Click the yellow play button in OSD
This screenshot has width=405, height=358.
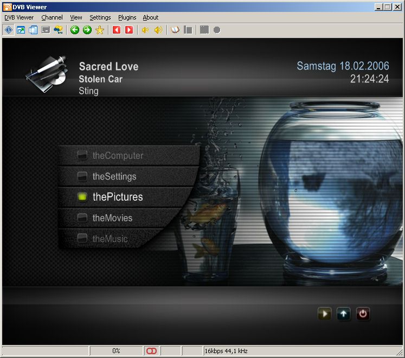pyautogui.click(x=324, y=314)
